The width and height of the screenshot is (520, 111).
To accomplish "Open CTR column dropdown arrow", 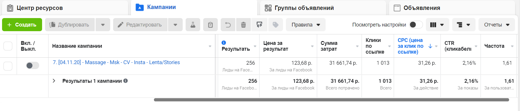I will click(476, 46).
